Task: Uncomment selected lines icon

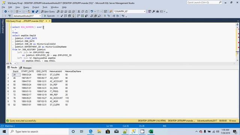Action: click(108, 16)
